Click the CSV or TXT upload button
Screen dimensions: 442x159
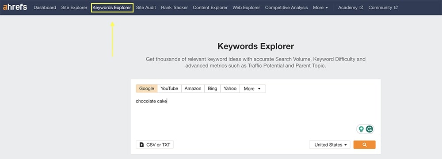[x=155, y=145]
